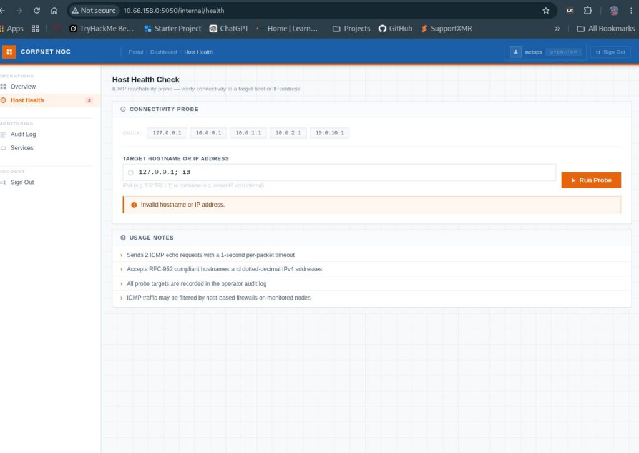Click the Invalid hostname or IP address message
This screenshot has height=453, width=639.
tap(183, 205)
